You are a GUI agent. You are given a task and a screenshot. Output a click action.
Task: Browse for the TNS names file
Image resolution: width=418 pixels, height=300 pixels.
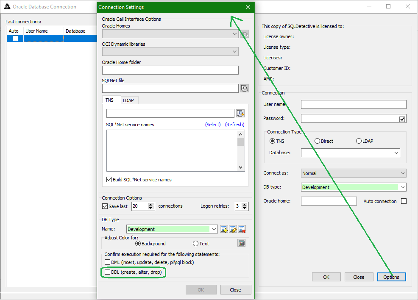tap(240, 113)
